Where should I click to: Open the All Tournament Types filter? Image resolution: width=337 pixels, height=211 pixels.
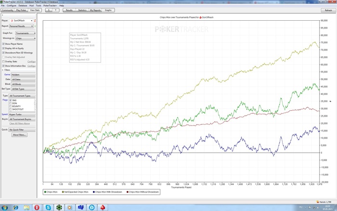[x=22, y=96]
